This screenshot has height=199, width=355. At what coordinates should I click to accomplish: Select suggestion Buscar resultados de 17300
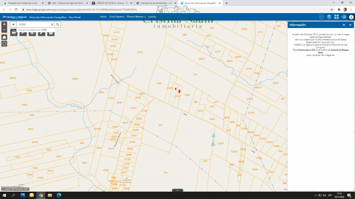pyautogui.click(x=33, y=30)
